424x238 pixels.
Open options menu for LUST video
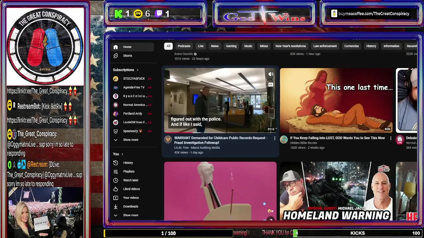(x=391, y=138)
